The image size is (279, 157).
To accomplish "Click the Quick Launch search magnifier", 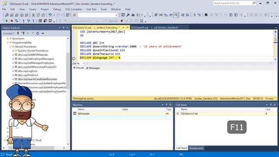I will click(254, 3).
